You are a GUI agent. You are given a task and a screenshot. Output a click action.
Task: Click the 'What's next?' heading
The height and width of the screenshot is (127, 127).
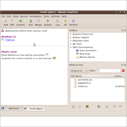click(9, 52)
